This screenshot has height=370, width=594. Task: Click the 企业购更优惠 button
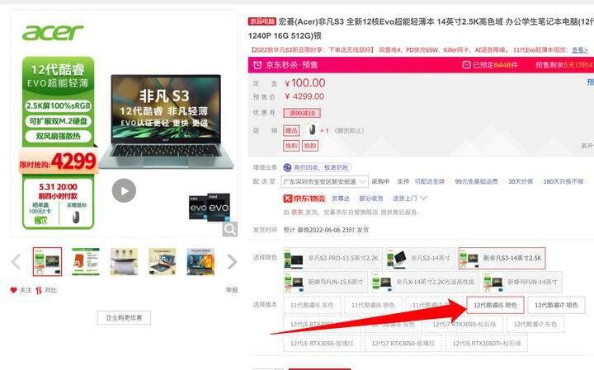pos(124,317)
